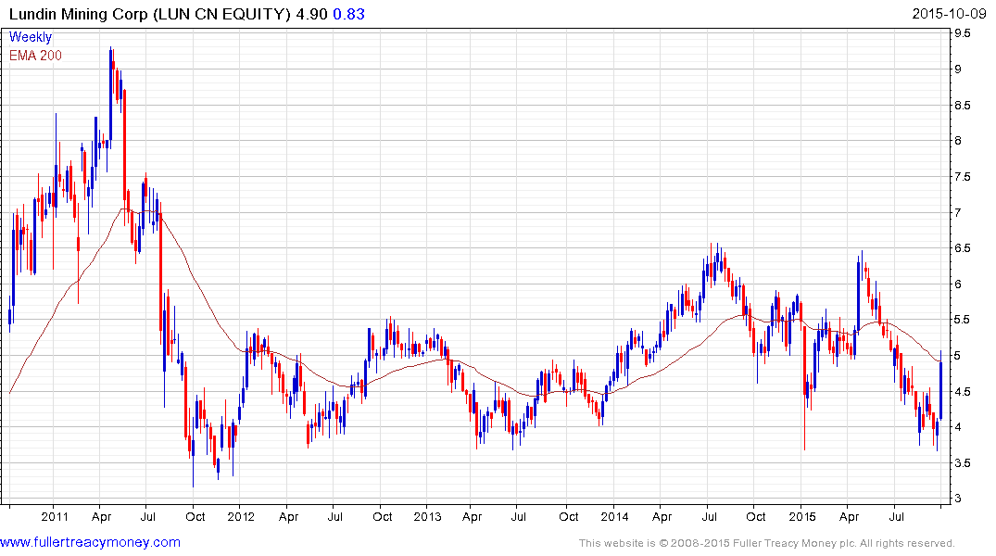The image size is (996, 556).
Task: Click the copyright notice text
Action: [x=767, y=543]
